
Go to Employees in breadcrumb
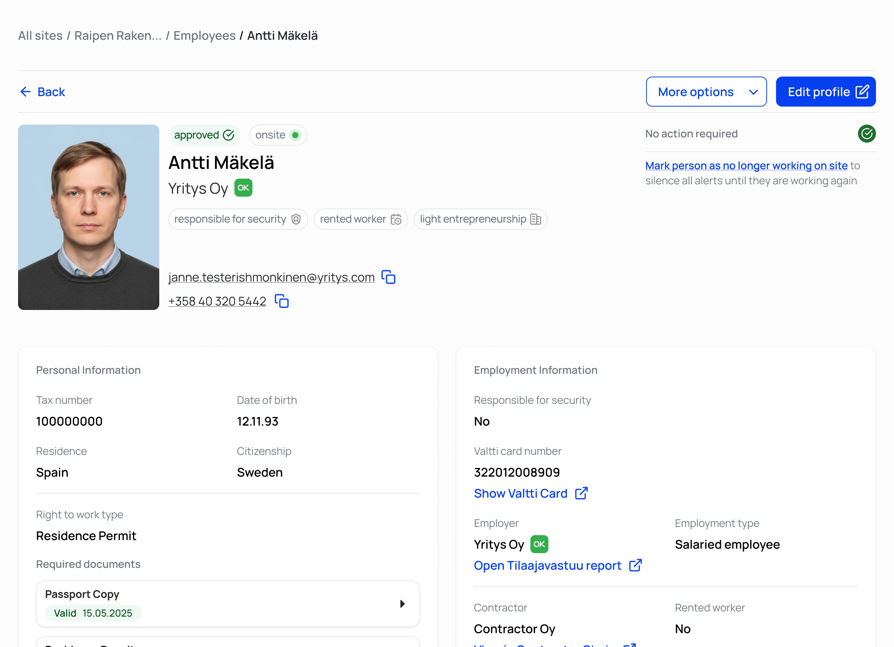tap(204, 36)
